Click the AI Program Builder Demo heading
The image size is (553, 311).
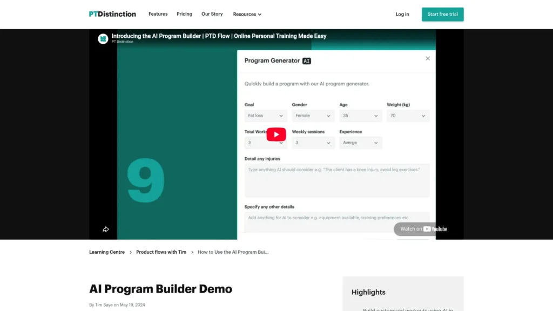[x=160, y=289]
